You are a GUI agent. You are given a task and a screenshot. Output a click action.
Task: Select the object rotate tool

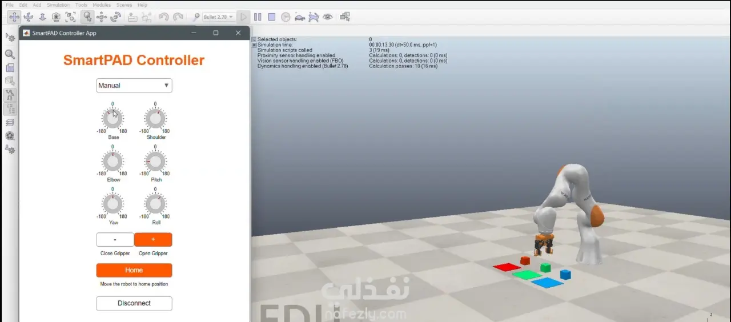(x=115, y=17)
